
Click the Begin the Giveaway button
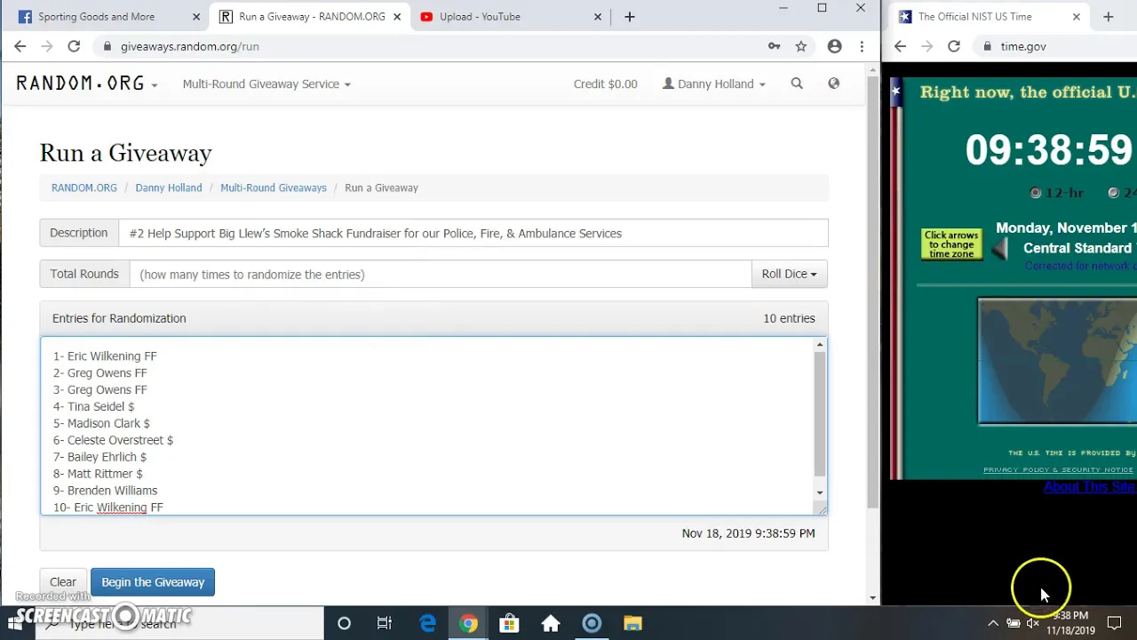coord(153,582)
